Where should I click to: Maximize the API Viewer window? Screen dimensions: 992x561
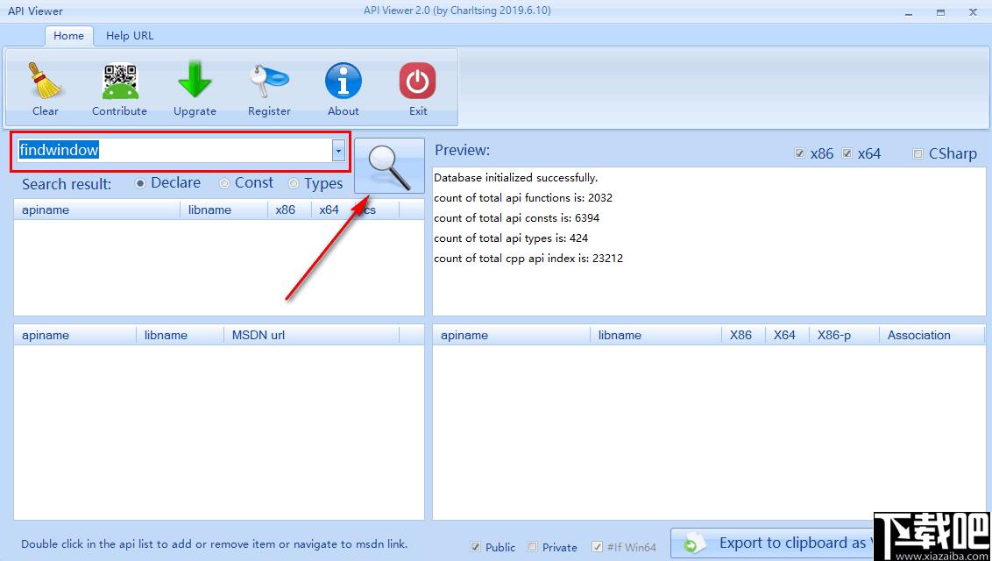click(941, 12)
